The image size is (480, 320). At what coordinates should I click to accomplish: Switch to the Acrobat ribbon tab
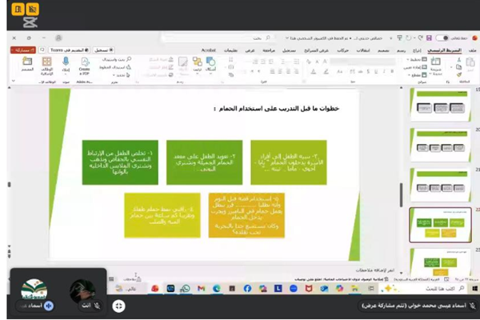(201, 50)
